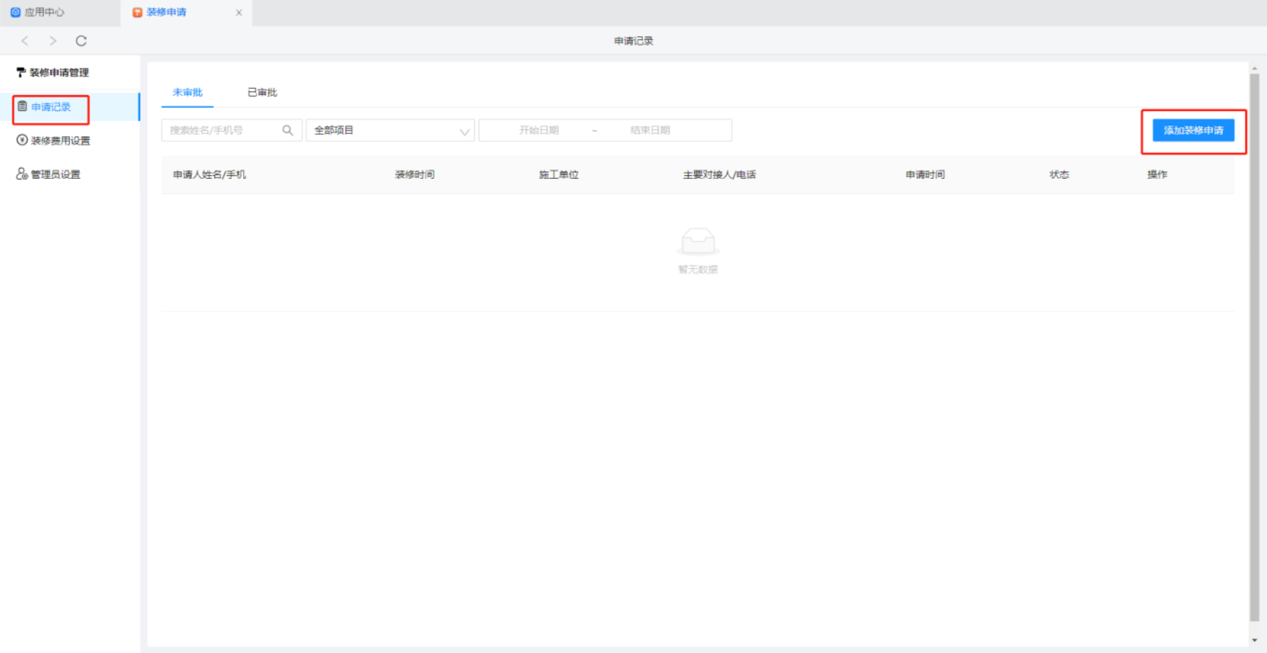Close the 装修申请 tab
This screenshot has height=653, width=1267.
pos(239,12)
